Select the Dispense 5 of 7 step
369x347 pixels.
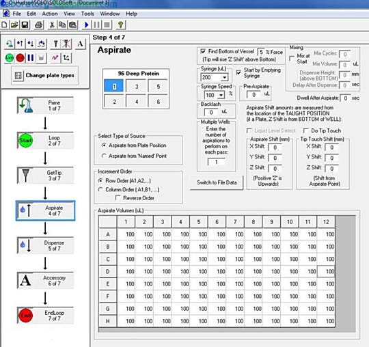(45, 245)
